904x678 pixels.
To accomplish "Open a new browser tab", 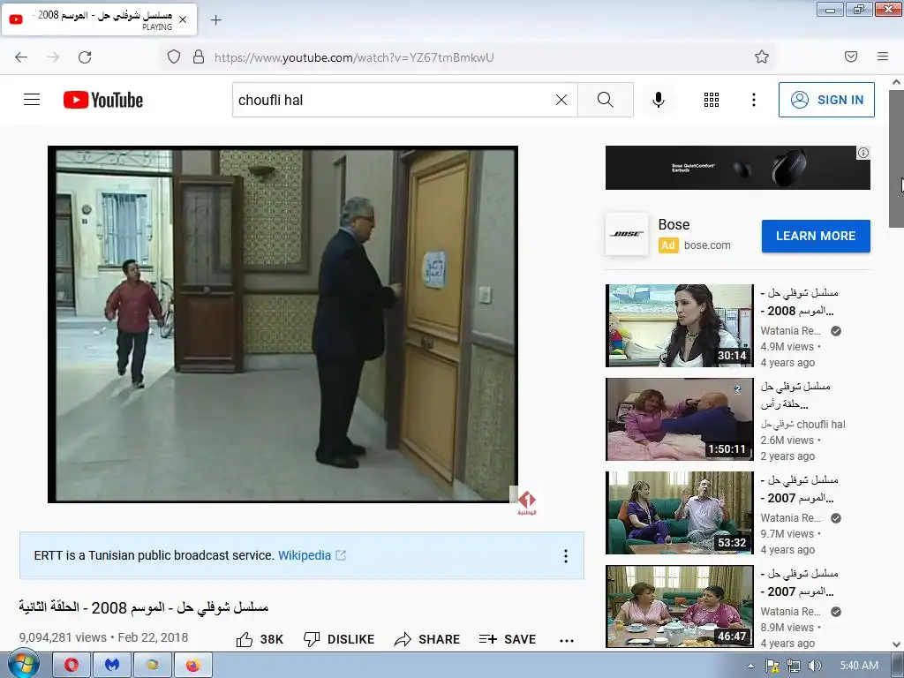I will click(x=215, y=20).
